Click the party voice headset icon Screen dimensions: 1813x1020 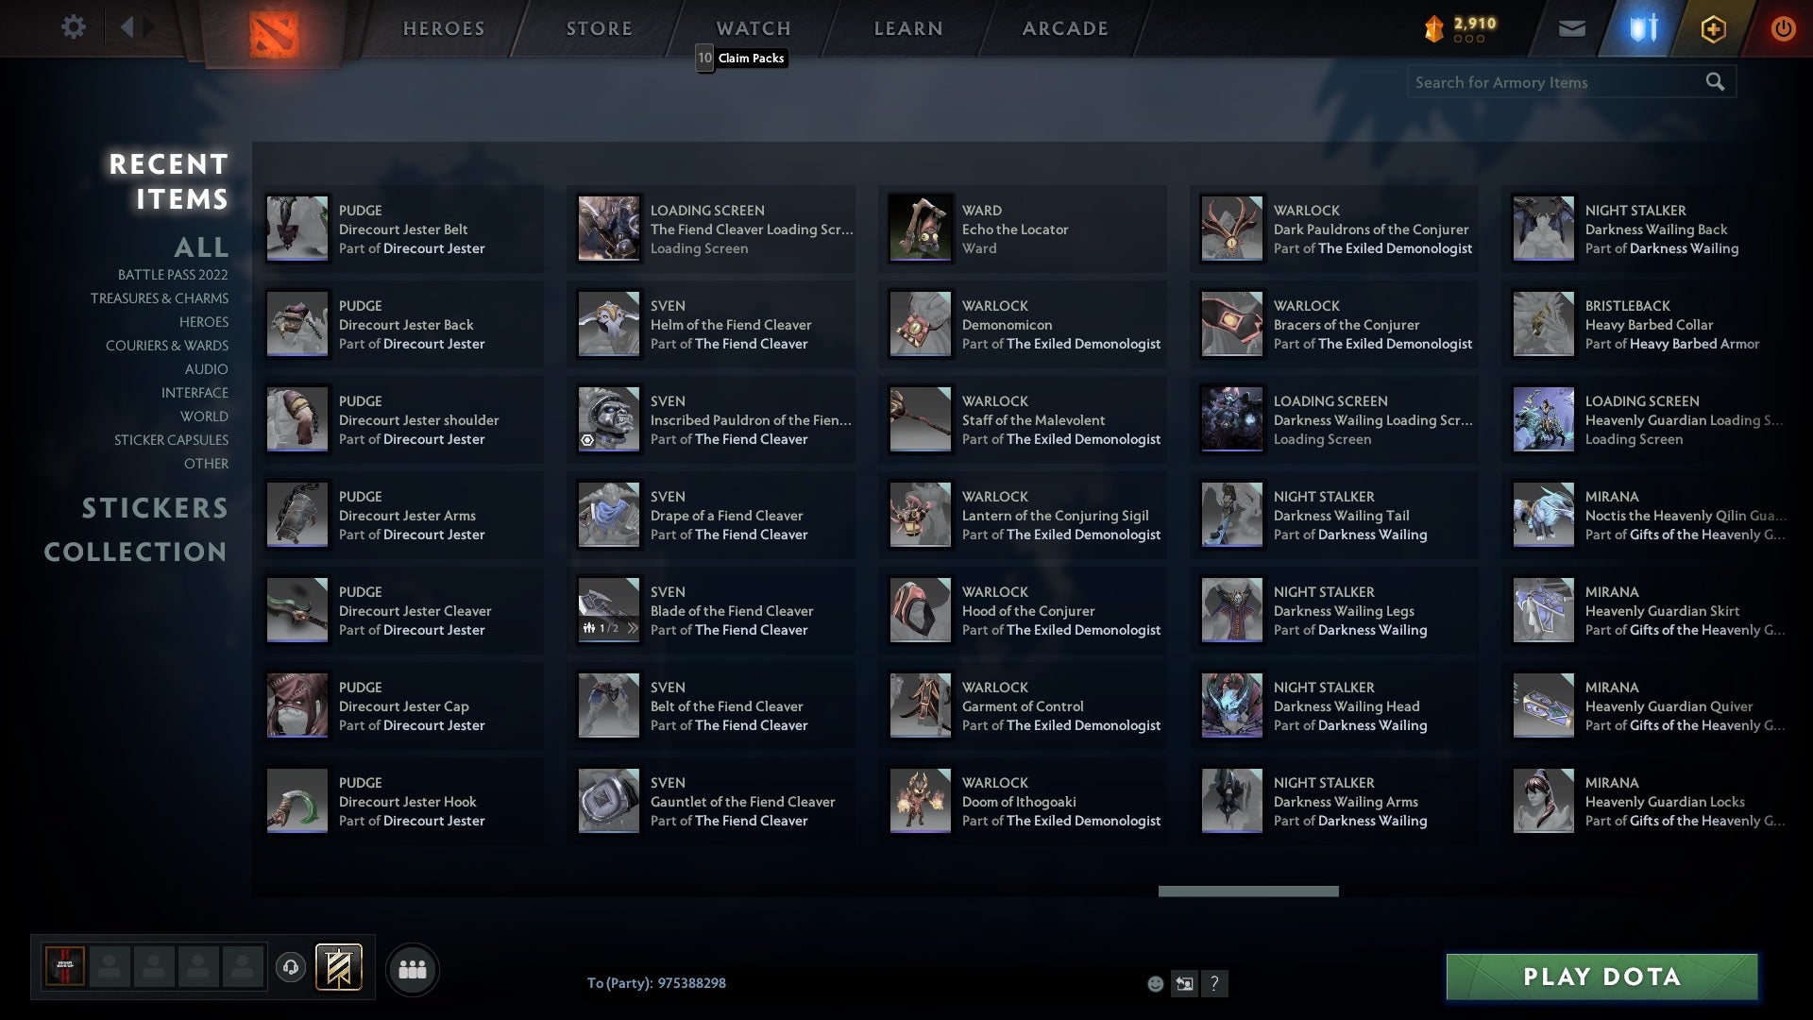point(291,967)
